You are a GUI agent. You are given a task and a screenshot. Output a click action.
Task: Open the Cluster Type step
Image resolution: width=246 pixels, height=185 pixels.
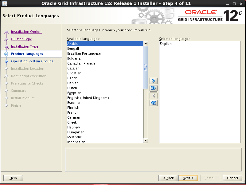[21, 39]
